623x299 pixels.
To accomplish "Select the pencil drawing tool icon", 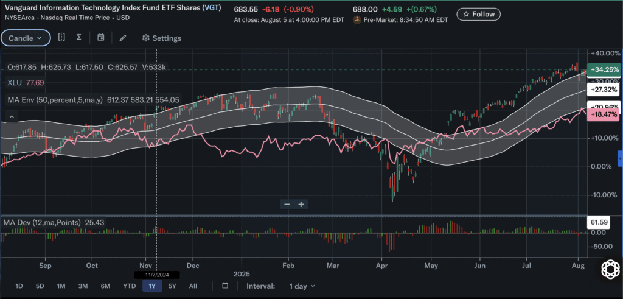I will coord(123,38).
